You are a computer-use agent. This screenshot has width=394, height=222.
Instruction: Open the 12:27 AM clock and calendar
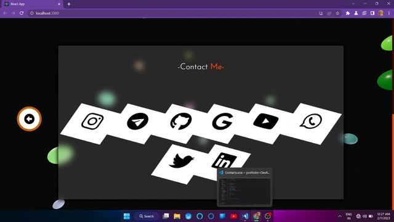click(384, 216)
